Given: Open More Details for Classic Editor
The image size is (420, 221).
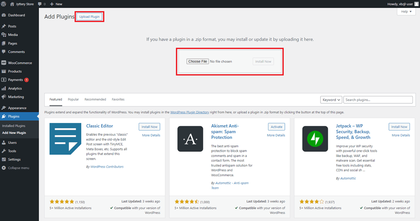Looking at the screenshot, I should click(151, 135).
